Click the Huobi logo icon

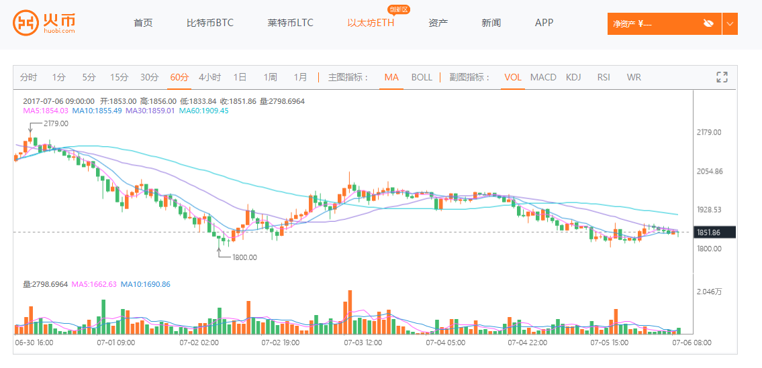[x=26, y=23]
